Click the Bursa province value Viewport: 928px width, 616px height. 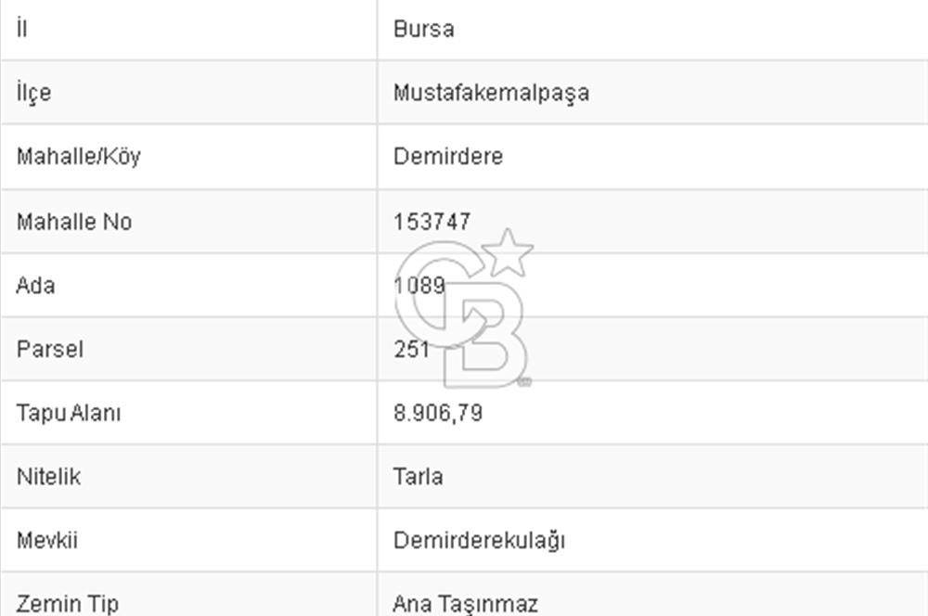(424, 29)
